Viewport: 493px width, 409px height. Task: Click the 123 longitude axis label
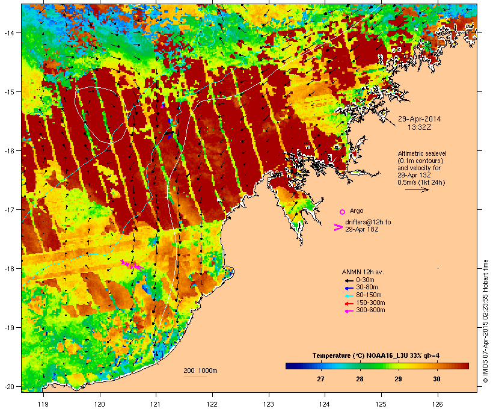pyautogui.click(x=269, y=404)
